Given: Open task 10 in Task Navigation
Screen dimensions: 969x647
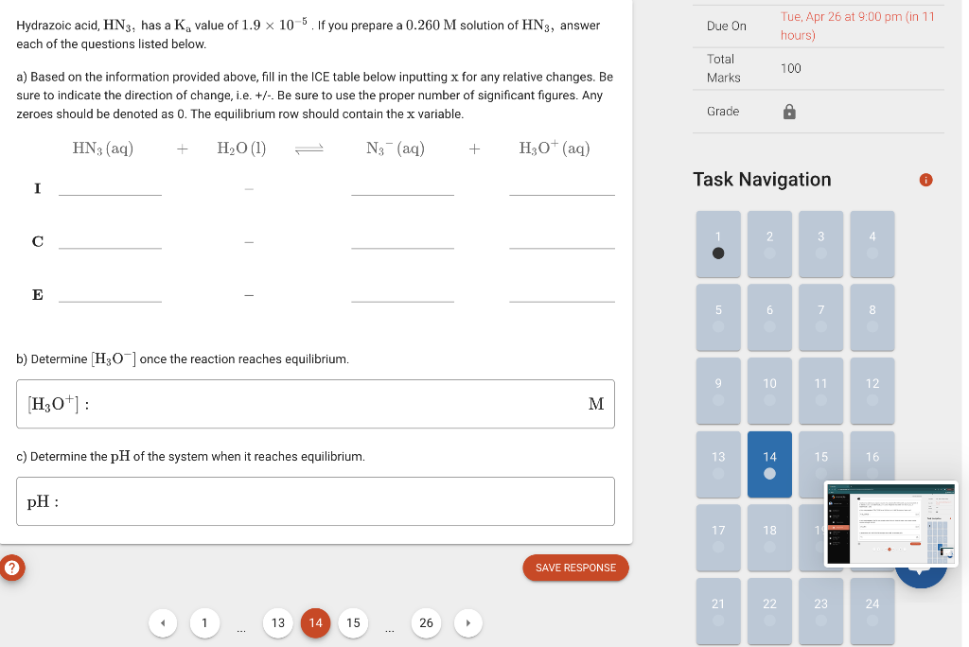Looking at the screenshot, I should 769,392.
